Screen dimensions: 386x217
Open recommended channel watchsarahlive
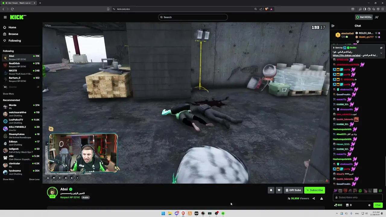21,114
